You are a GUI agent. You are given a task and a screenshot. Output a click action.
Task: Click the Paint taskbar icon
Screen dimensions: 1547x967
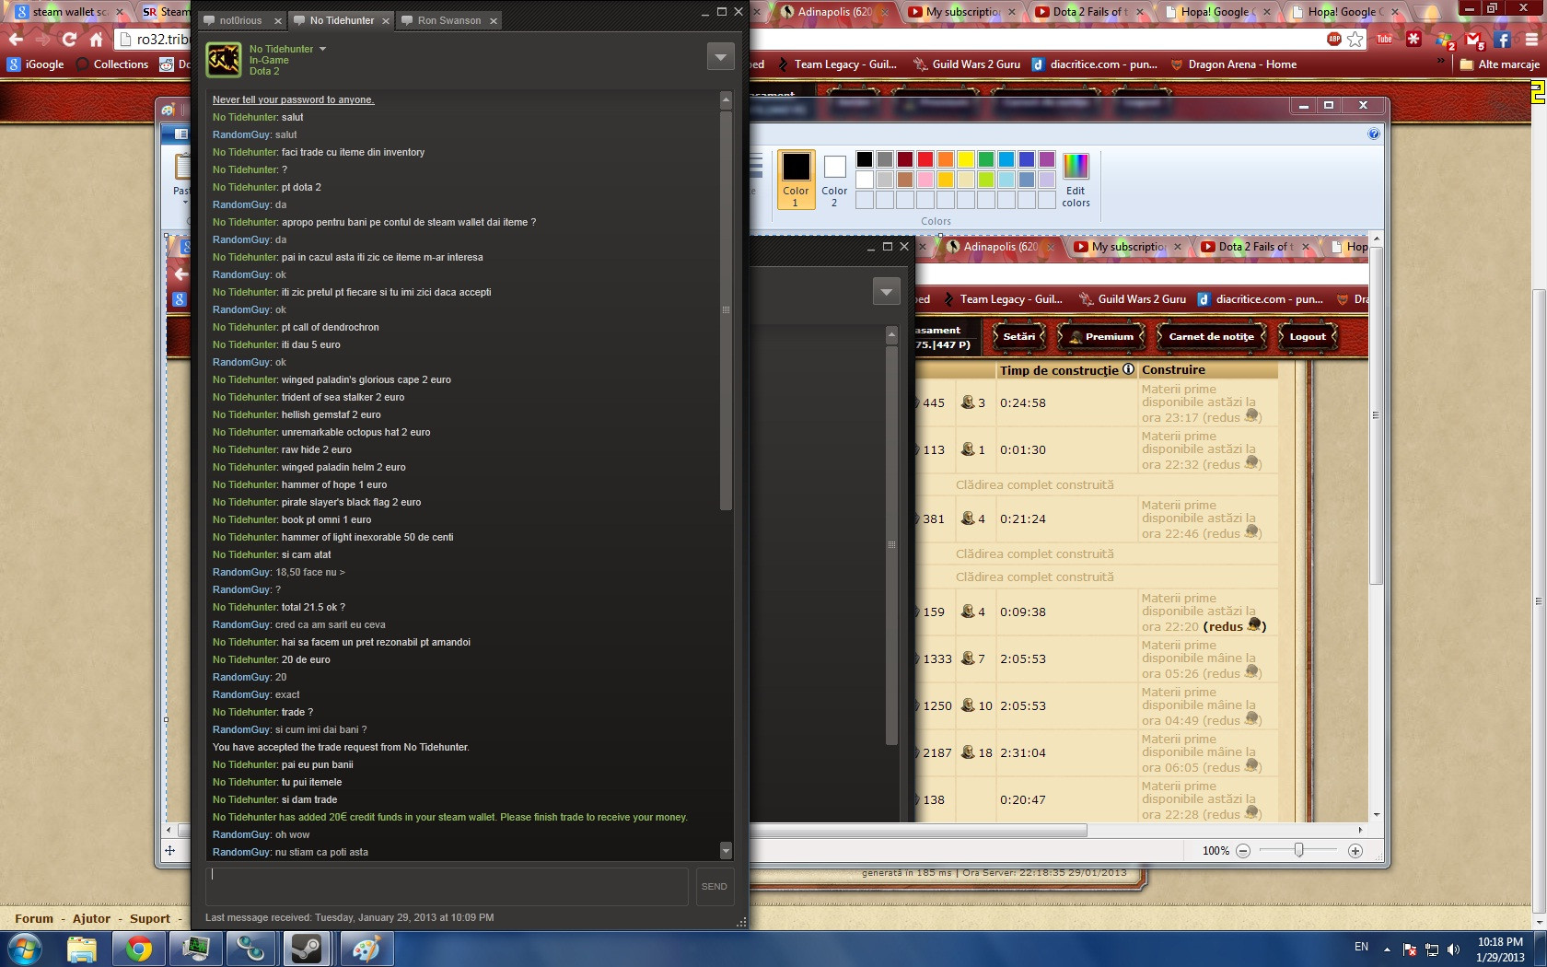click(366, 949)
